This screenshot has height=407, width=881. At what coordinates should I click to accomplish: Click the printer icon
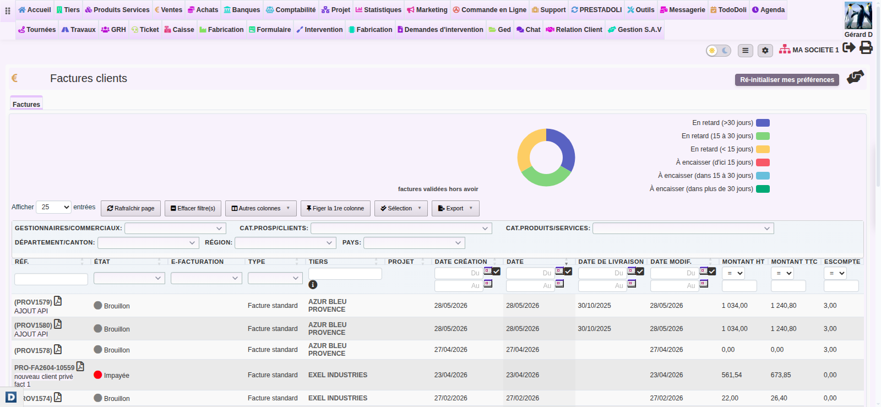point(866,47)
